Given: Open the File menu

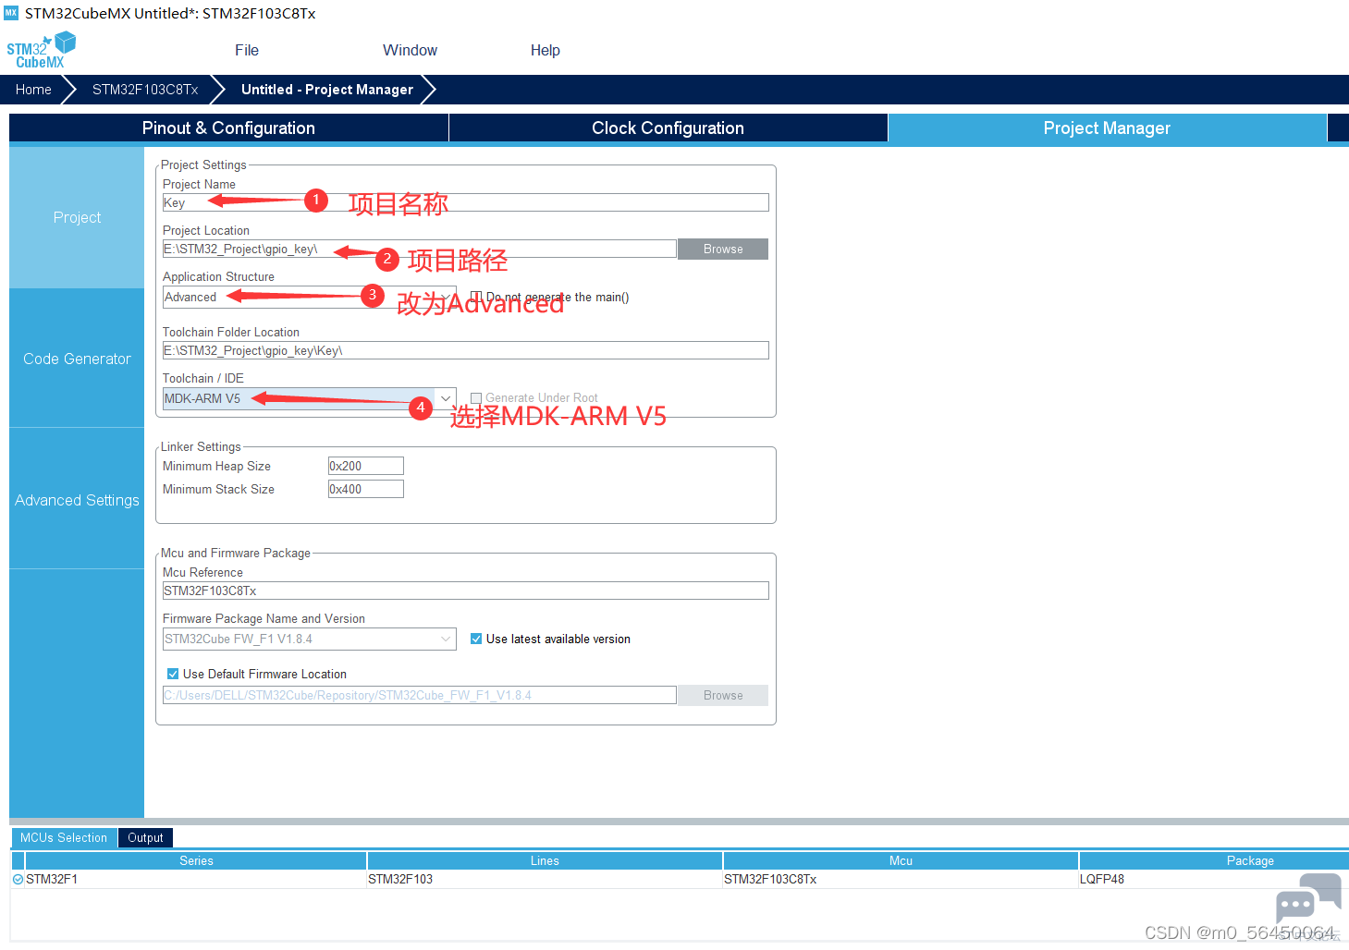Looking at the screenshot, I should coord(247,50).
